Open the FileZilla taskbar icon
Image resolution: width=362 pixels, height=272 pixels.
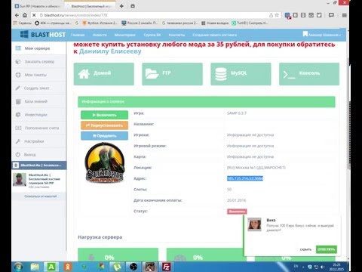tap(166, 267)
